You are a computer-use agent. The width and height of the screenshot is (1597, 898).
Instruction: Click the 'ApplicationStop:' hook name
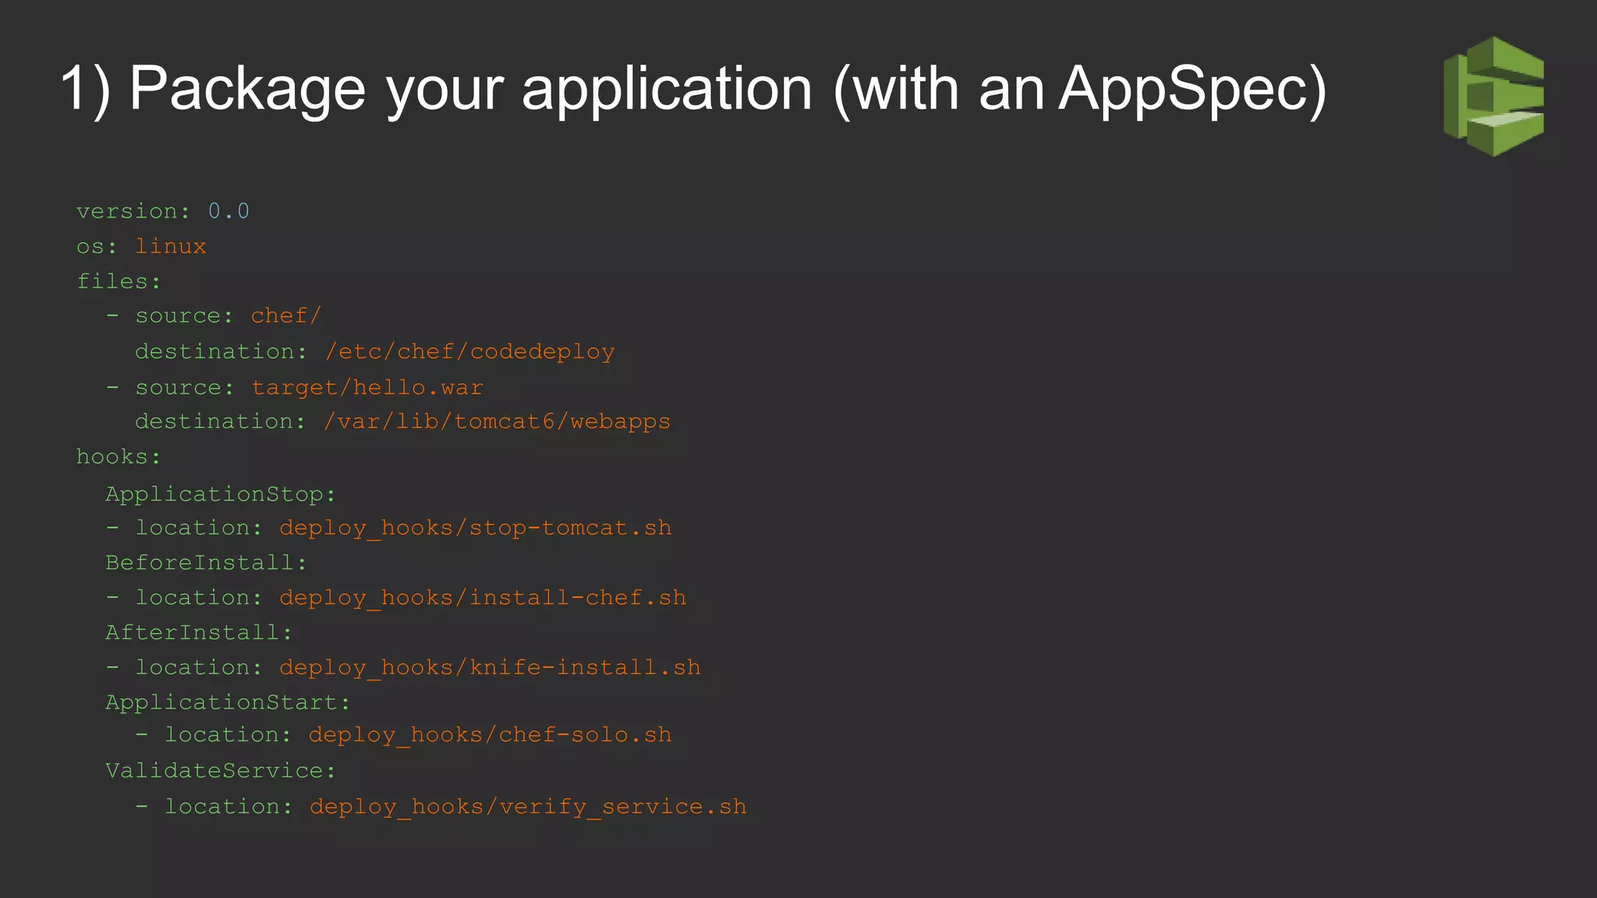pyautogui.click(x=221, y=494)
